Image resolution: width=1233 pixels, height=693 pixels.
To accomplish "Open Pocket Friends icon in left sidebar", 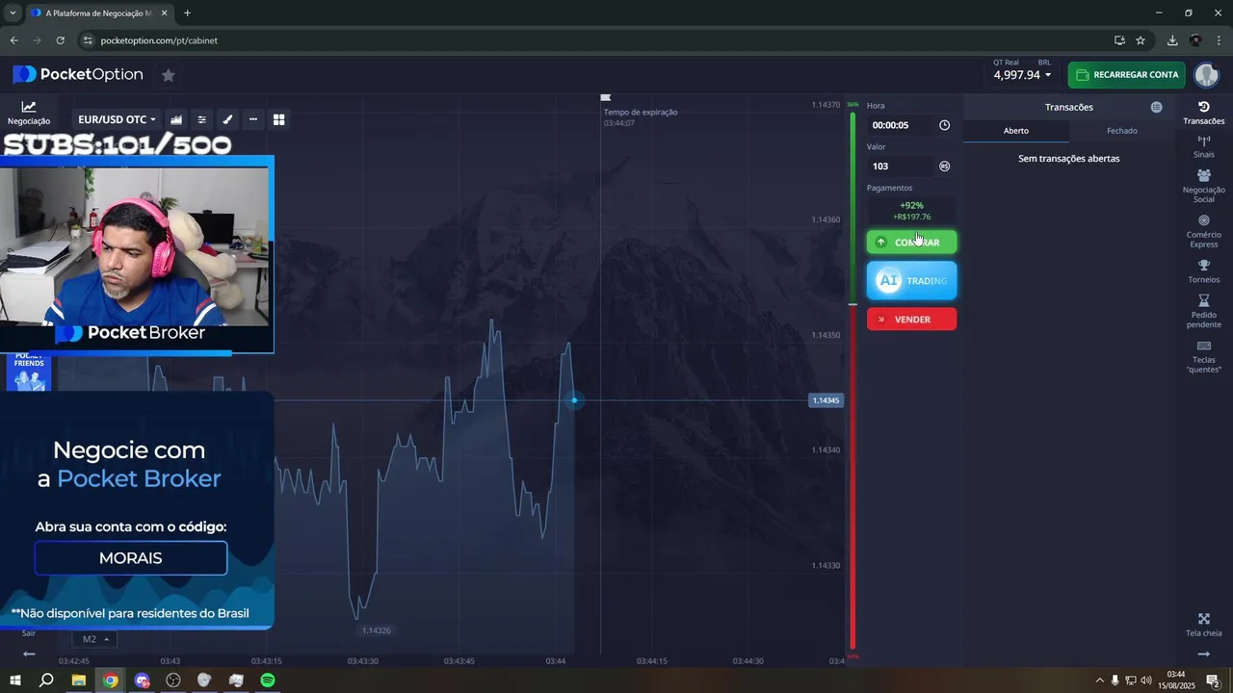I will point(29,372).
